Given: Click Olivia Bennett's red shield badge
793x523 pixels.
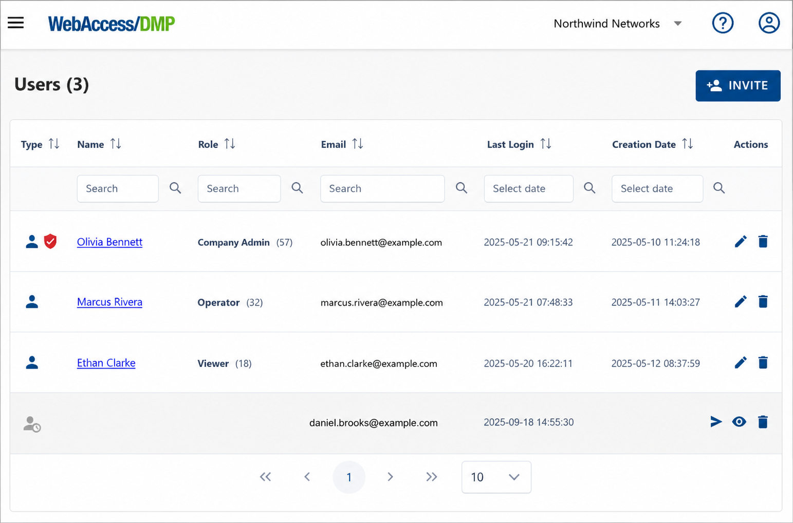Looking at the screenshot, I should pyautogui.click(x=50, y=241).
